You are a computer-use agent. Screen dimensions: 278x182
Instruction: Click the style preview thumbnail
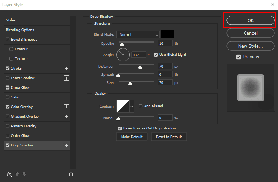point(251,88)
